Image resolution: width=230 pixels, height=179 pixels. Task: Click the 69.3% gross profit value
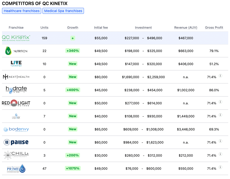pos(214,129)
